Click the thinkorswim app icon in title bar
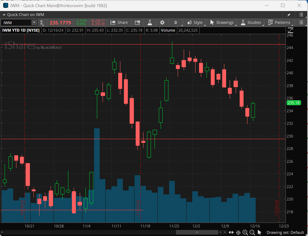This screenshot has width=308, height=236. (6, 5)
